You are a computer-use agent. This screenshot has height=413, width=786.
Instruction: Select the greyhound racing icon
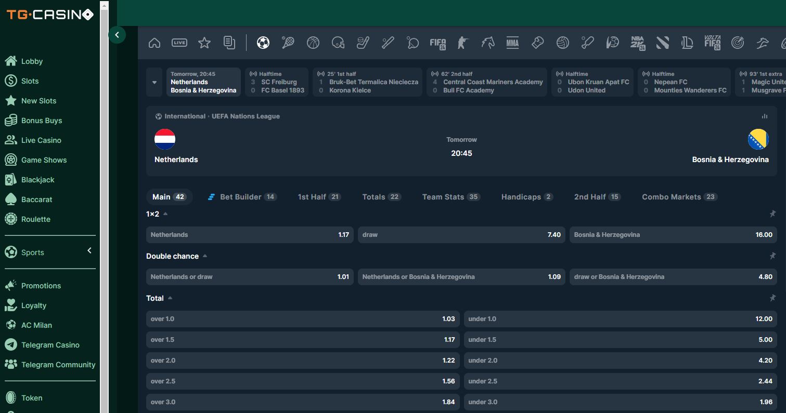pos(763,43)
